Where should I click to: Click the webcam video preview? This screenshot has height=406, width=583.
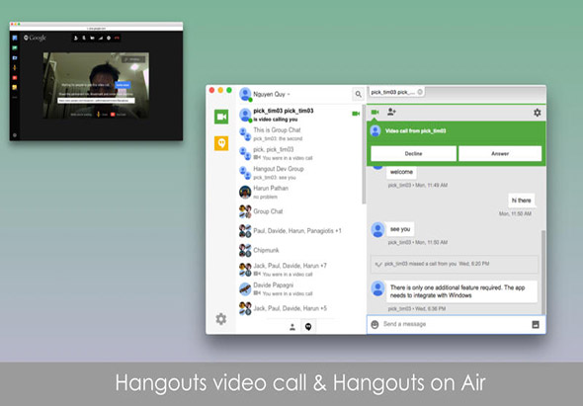pyautogui.click(x=96, y=86)
